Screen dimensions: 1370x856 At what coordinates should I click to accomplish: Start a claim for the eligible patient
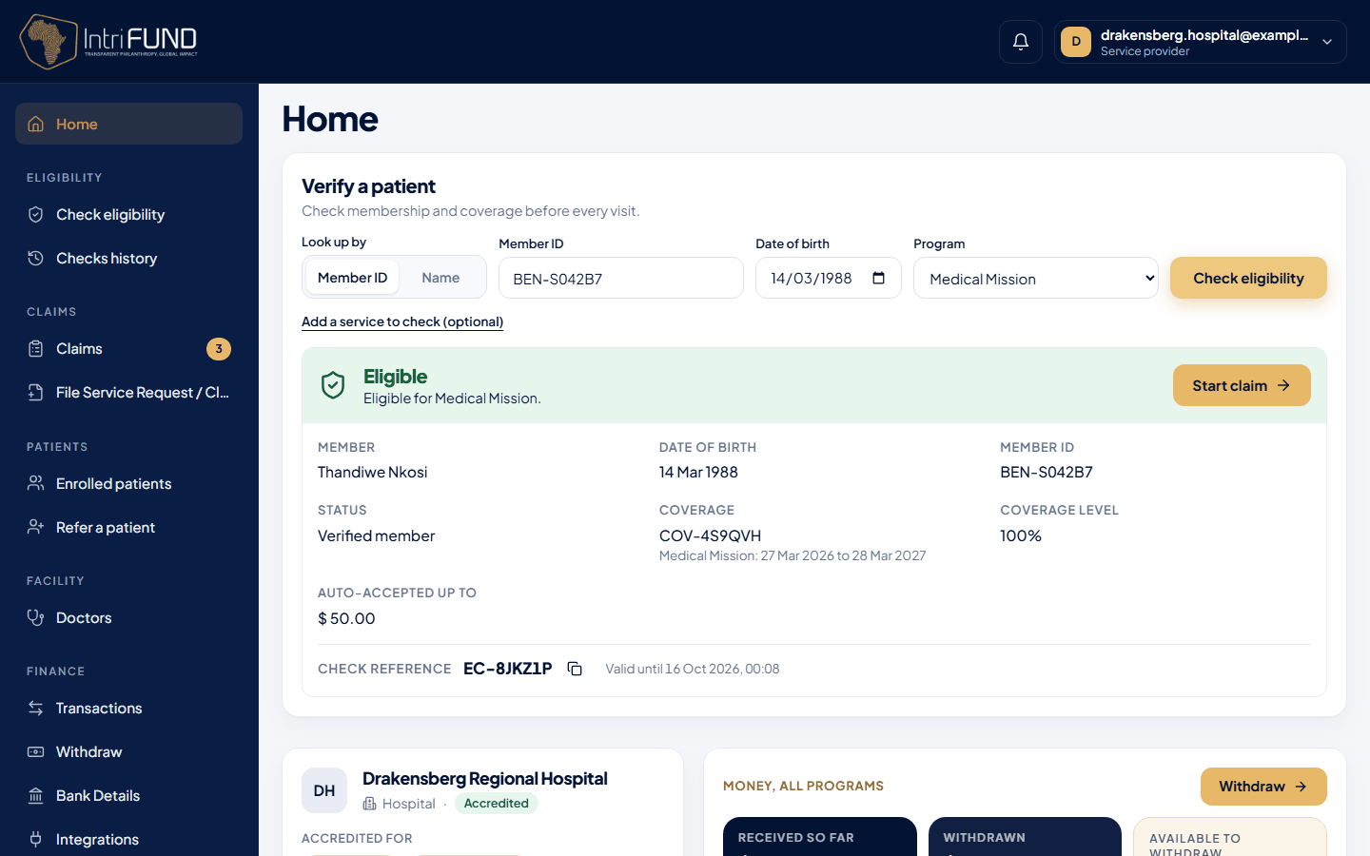tap(1242, 385)
